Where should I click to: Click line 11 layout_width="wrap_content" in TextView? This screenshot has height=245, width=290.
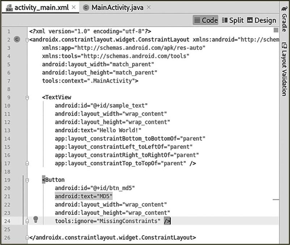(x=111, y=114)
